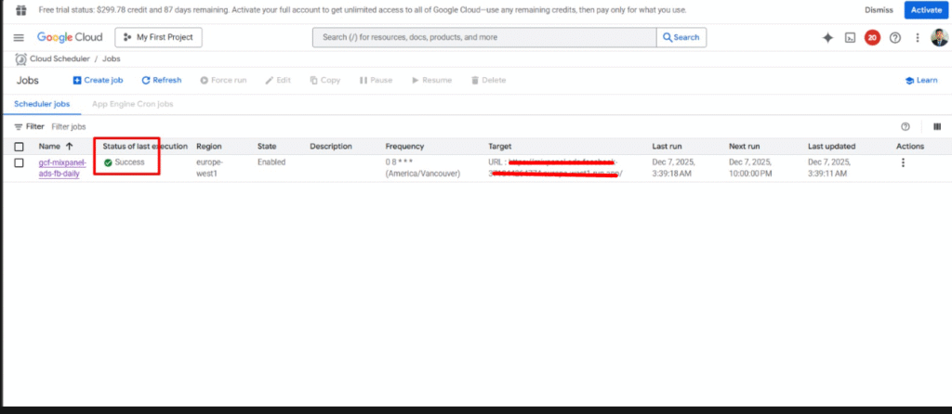Open column display options icon
The height and width of the screenshot is (414, 952).
[937, 126]
